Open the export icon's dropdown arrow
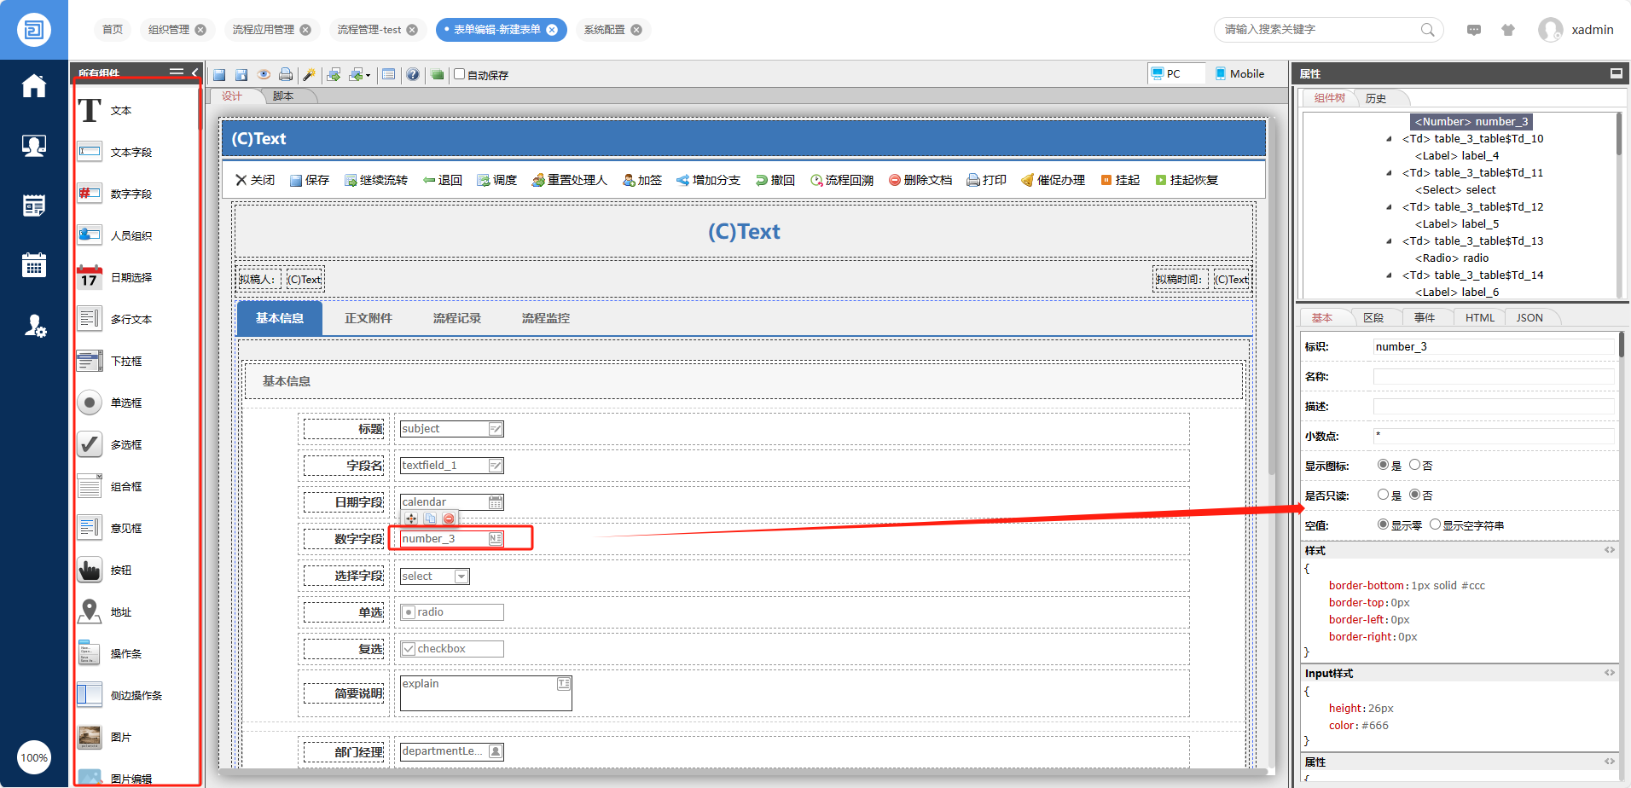Image resolution: width=1631 pixels, height=788 pixels. click(x=368, y=76)
